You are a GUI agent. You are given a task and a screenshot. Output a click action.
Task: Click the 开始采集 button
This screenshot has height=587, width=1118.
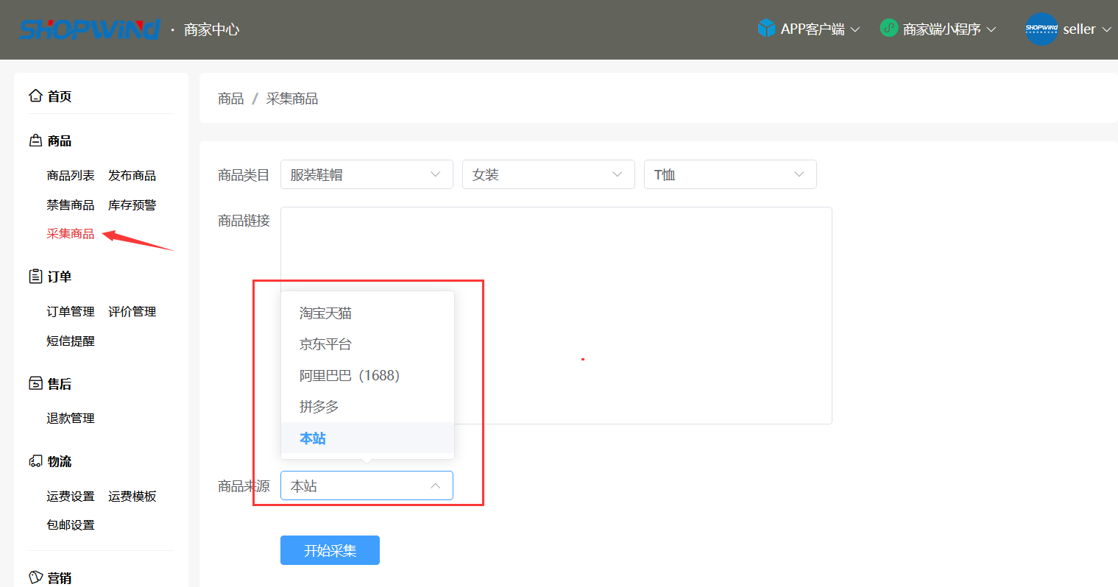(330, 550)
